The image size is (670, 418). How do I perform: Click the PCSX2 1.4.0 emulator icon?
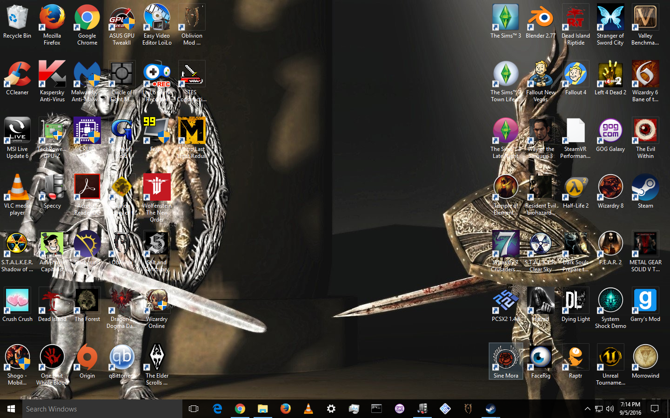(506, 305)
